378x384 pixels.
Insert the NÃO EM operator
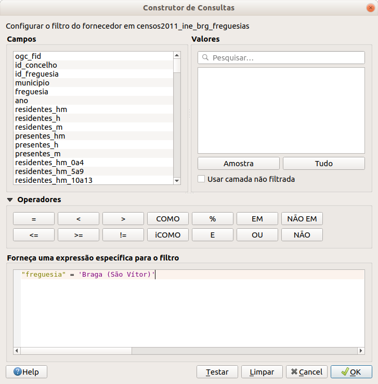302,219
